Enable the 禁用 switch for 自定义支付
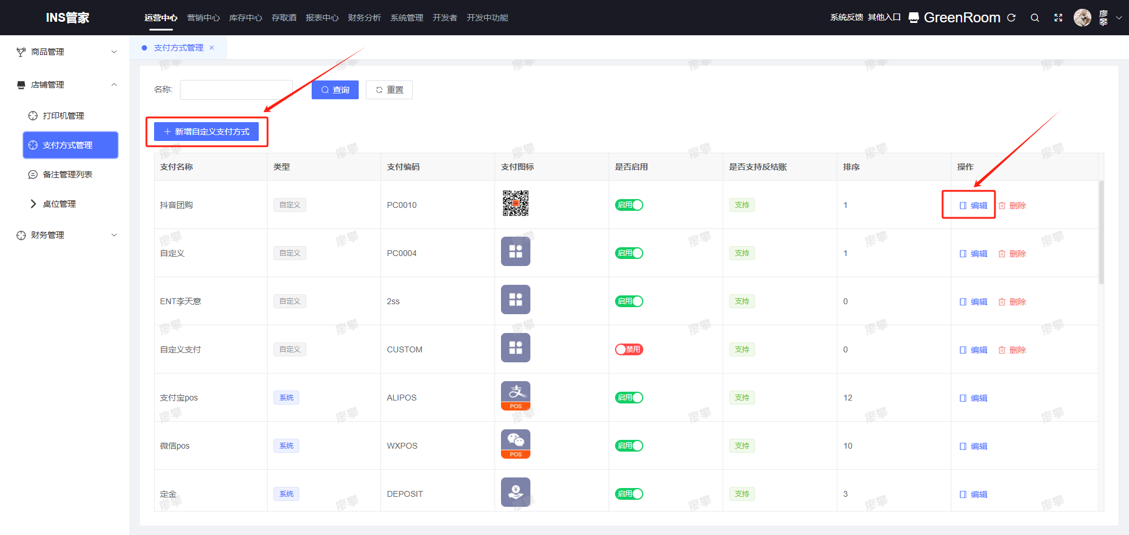 pyautogui.click(x=629, y=349)
